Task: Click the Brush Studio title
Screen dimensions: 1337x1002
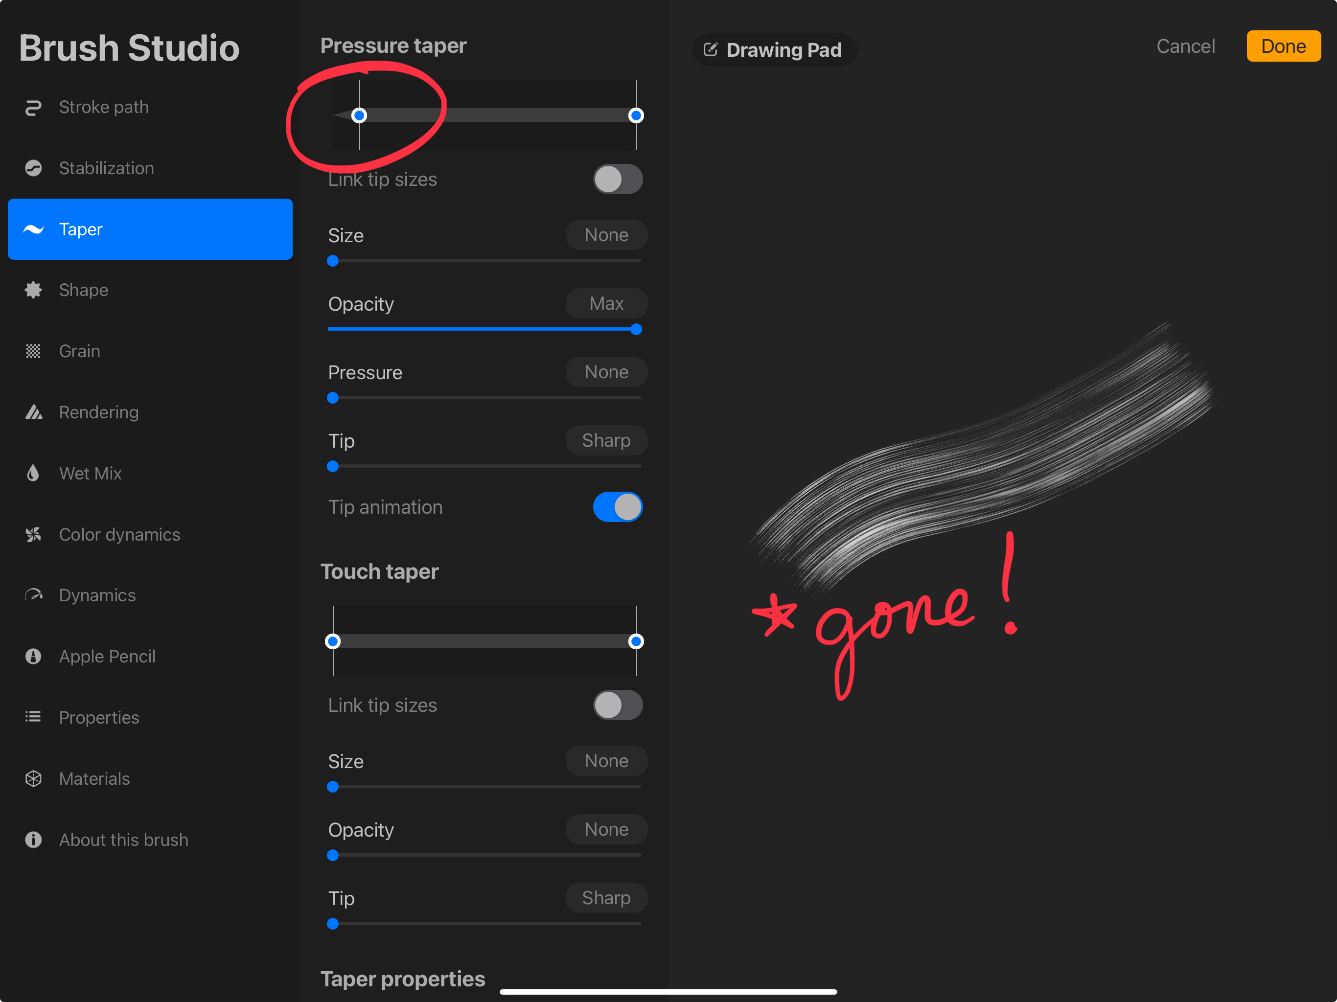Action: 129,48
